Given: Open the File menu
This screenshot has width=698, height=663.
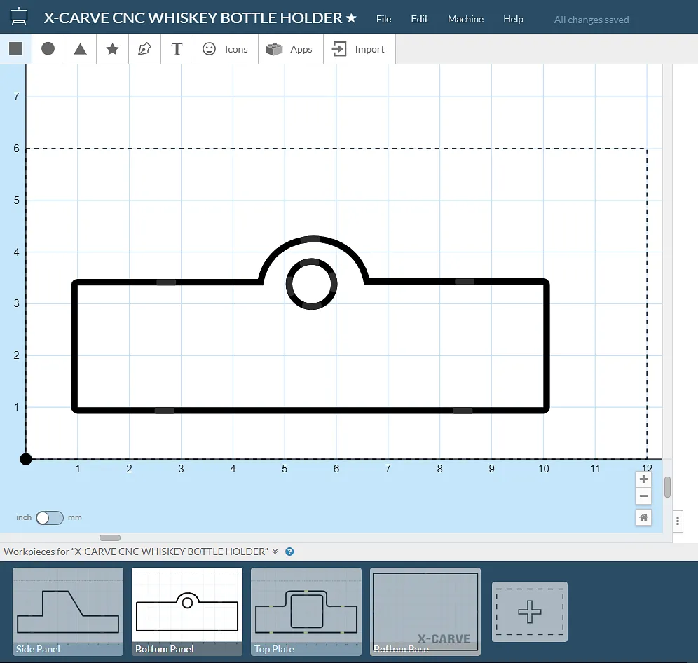Looking at the screenshot, I should pos(383,19).
